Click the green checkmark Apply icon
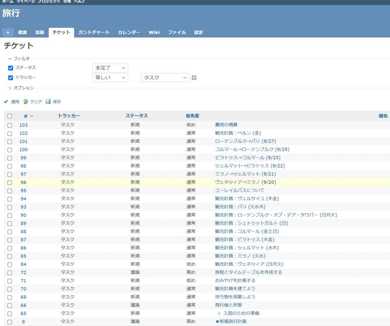This screenshot has height=326, width=390. coord(6,102)
